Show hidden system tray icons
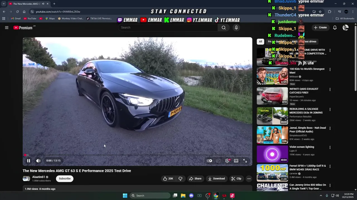 pos(320,196)
